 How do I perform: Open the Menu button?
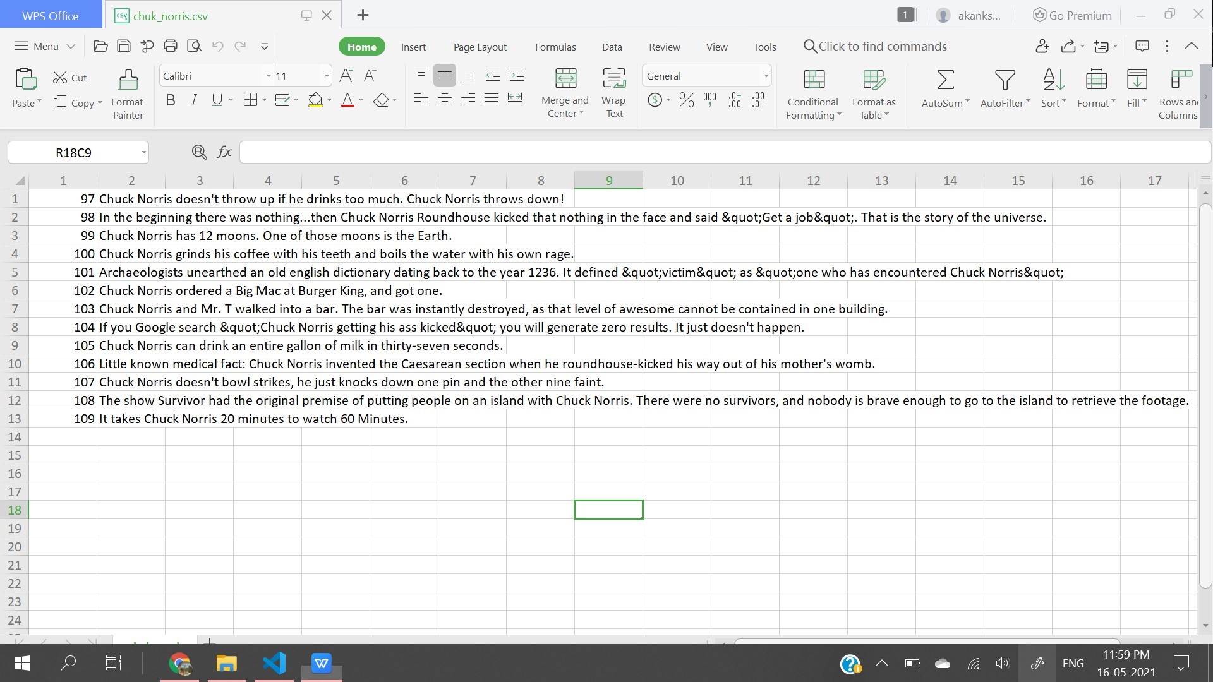click(x=45, y=46)
